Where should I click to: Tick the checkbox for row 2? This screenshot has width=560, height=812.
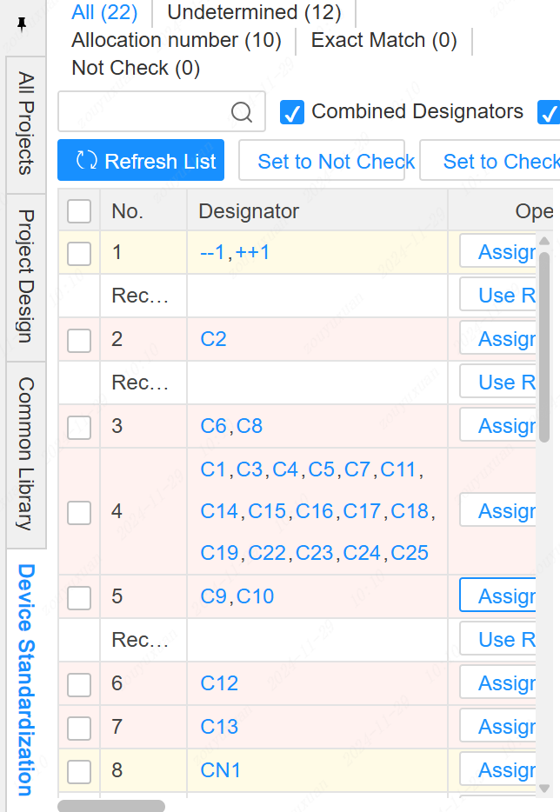[79, 340]
